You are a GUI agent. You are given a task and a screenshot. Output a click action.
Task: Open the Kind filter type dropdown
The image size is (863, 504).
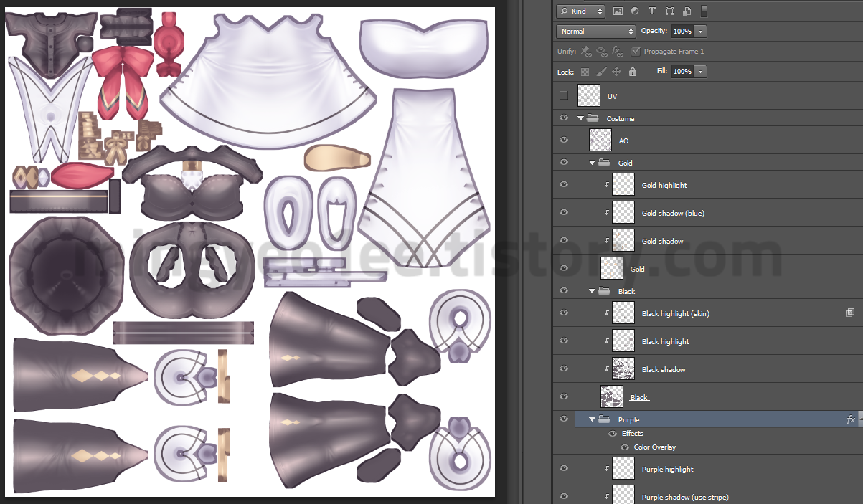(x=580, y=11)
